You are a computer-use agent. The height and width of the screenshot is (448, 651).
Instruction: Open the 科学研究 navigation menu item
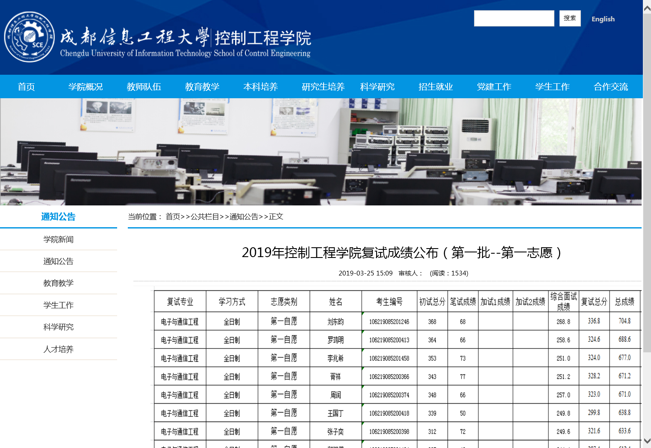[x=377, y=87]
